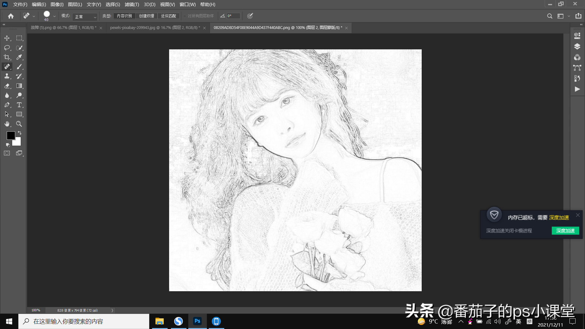Select the Hand tool
Screen dimensions: 585x329
[7, 124]
